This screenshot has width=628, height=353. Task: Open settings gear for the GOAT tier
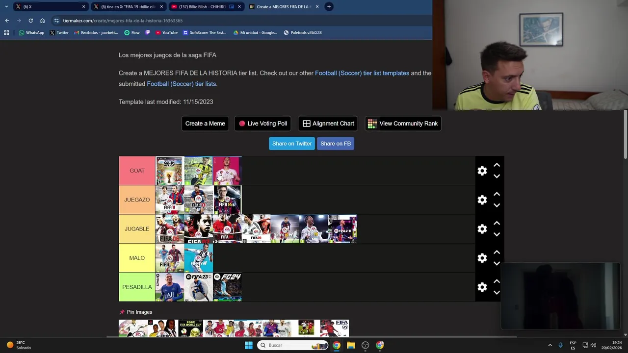pos(482,171)
